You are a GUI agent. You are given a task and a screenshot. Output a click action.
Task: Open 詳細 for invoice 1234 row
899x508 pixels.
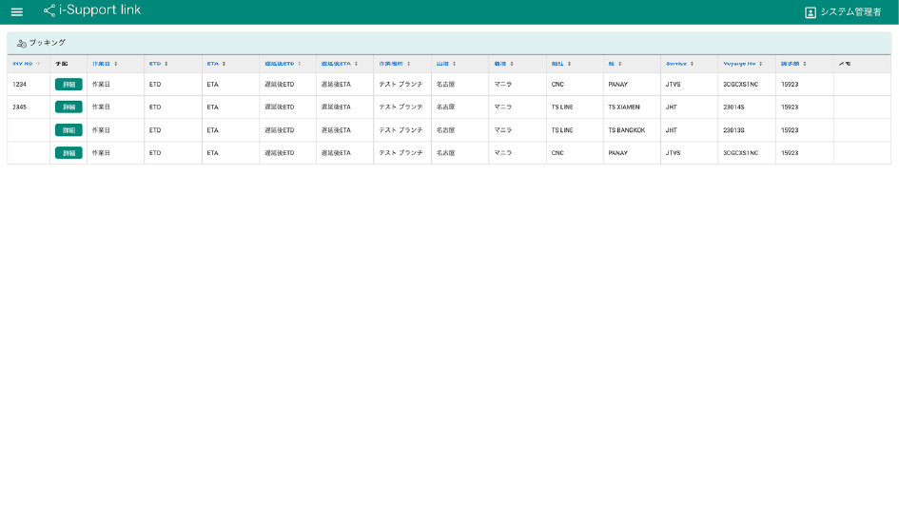(68, 85)
